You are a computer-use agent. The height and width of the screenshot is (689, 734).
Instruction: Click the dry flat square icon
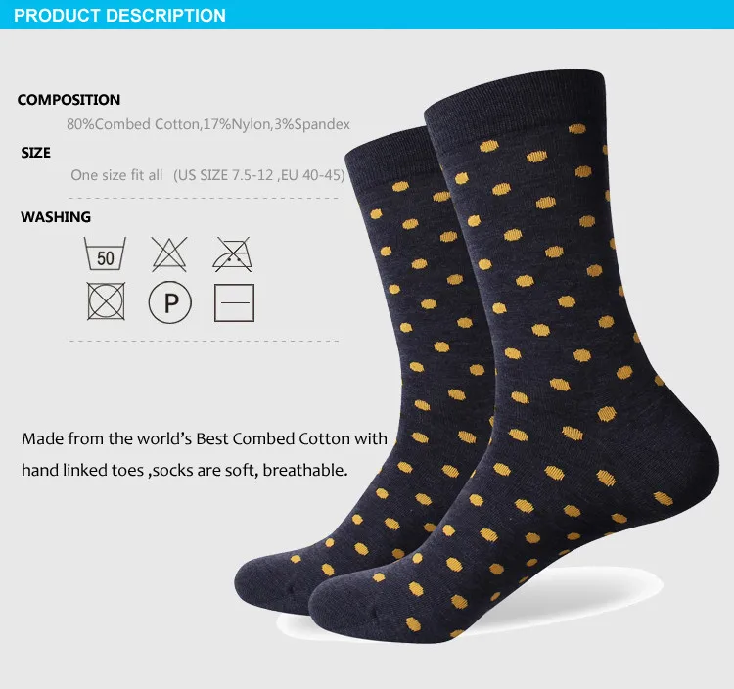pos(234,302)
